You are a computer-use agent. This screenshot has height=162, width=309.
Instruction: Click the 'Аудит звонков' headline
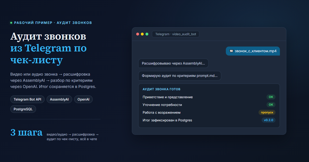48,37
